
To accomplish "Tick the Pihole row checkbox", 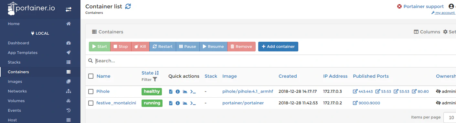I will (91, 92).
